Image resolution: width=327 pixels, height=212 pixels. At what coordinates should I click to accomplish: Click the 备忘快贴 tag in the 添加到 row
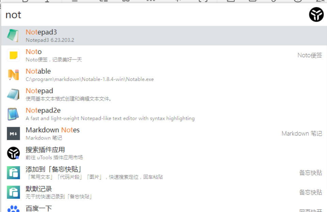pyautogui.click(x=311, y=173)
